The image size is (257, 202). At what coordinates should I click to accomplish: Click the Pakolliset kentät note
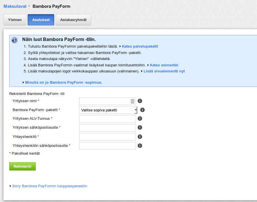pos(24,154)
